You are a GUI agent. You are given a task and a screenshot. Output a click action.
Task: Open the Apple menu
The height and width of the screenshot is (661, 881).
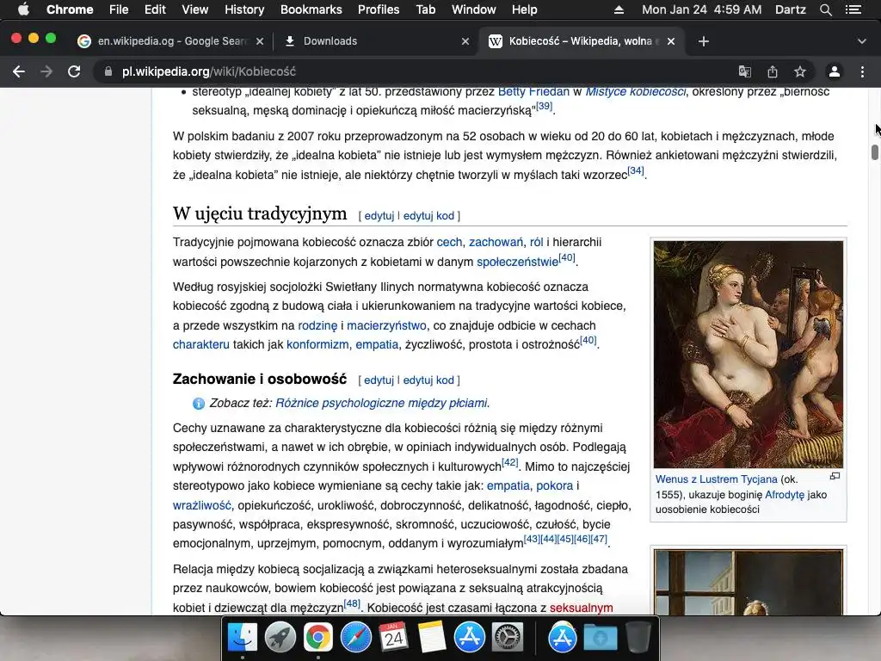[23, 9]
